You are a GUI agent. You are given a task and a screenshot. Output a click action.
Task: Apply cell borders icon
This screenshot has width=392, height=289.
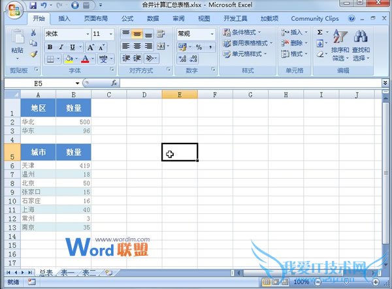[x=50, y=59]
